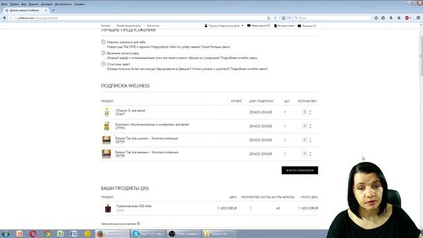Open the «Мультивитамины и минералы» для детей thumbnail
The height and width of the screenshot is (238, 423).
coord(106,126)
